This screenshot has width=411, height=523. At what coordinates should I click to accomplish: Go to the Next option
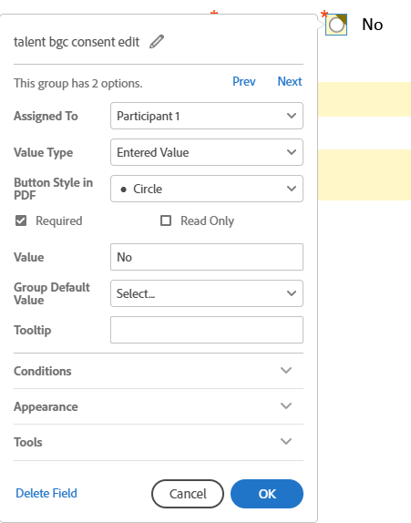[290, 81]
